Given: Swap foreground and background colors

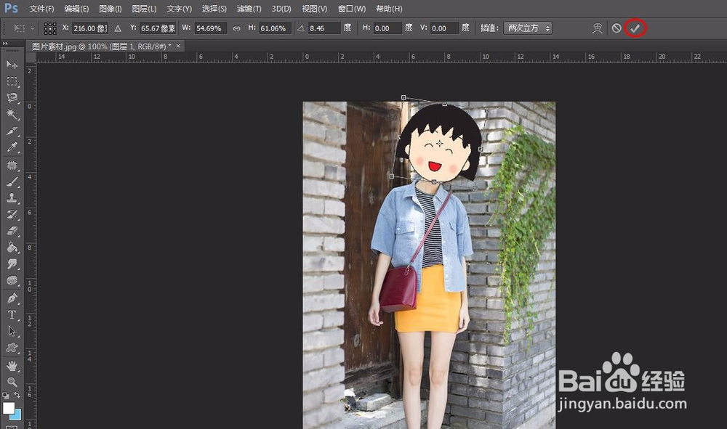Looking at the screenshot, I should point(17,395).
